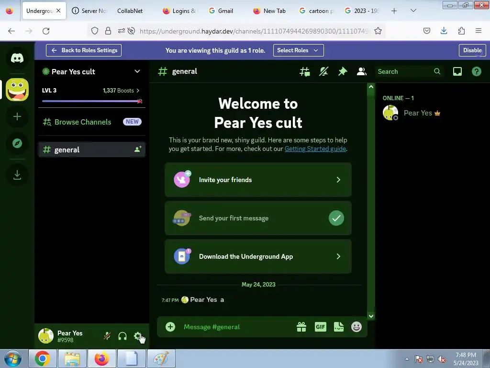Click Pear Yes author name in chat message

[203, 300]
